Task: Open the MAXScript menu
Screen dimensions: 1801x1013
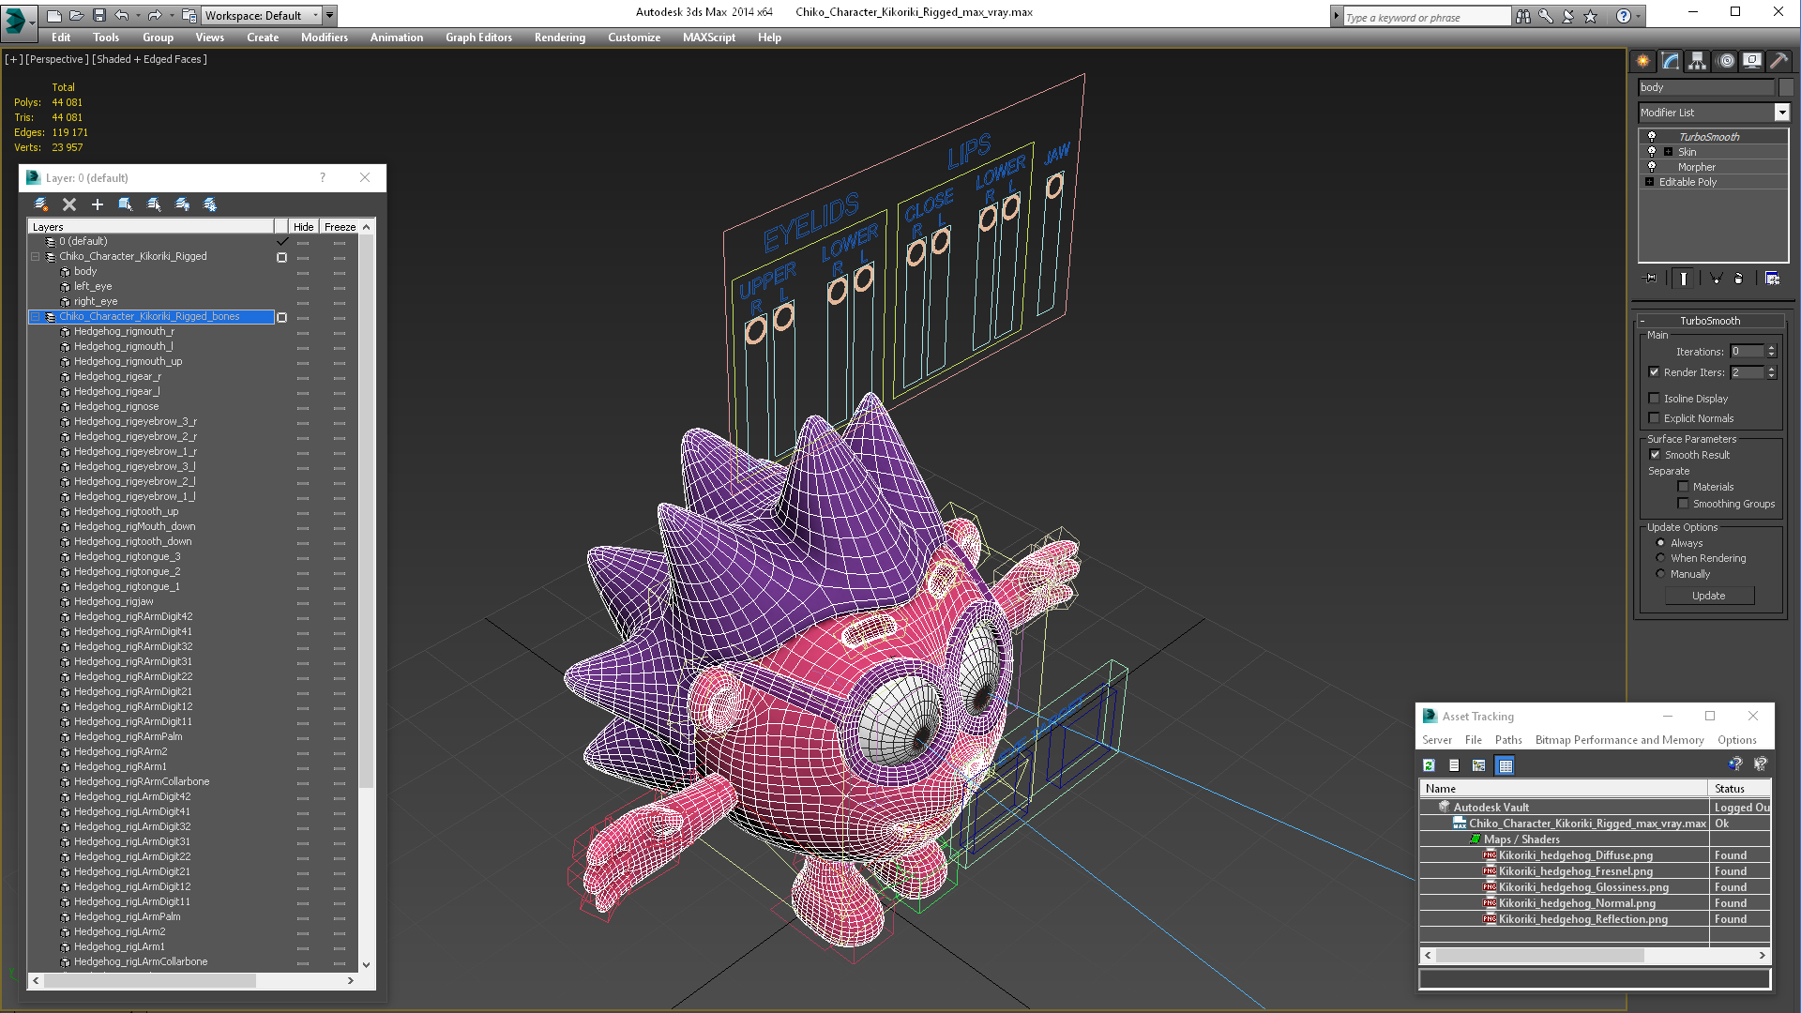Action: pyautogui.click(x=709, y=38)
